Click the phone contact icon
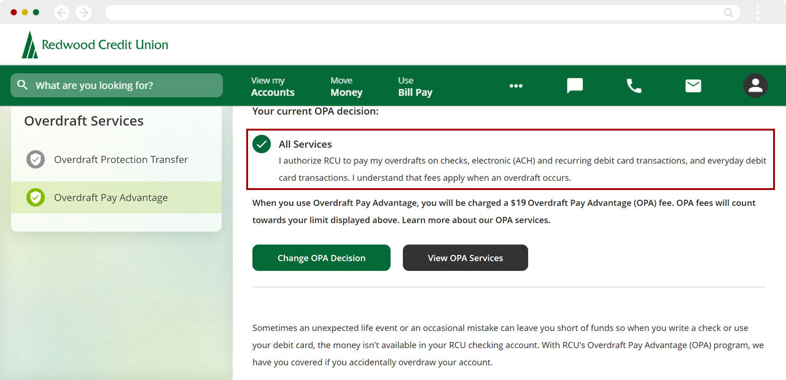This screenshot has width=786, height=380. point(634,86)
